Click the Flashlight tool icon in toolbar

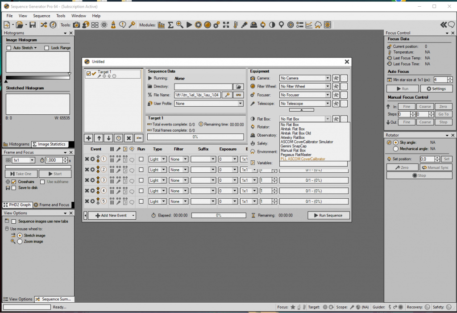tap(245, 25)
